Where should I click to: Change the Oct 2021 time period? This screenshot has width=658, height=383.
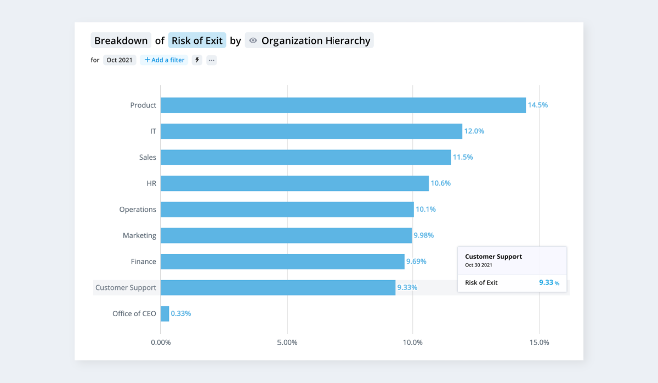(x=120, y=60)
